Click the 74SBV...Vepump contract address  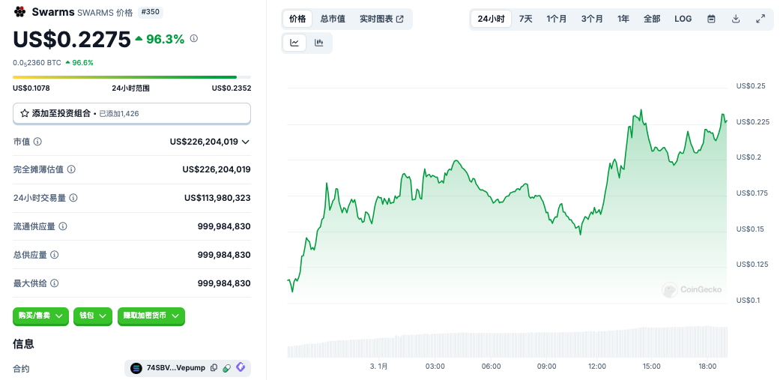coord(175,369)
